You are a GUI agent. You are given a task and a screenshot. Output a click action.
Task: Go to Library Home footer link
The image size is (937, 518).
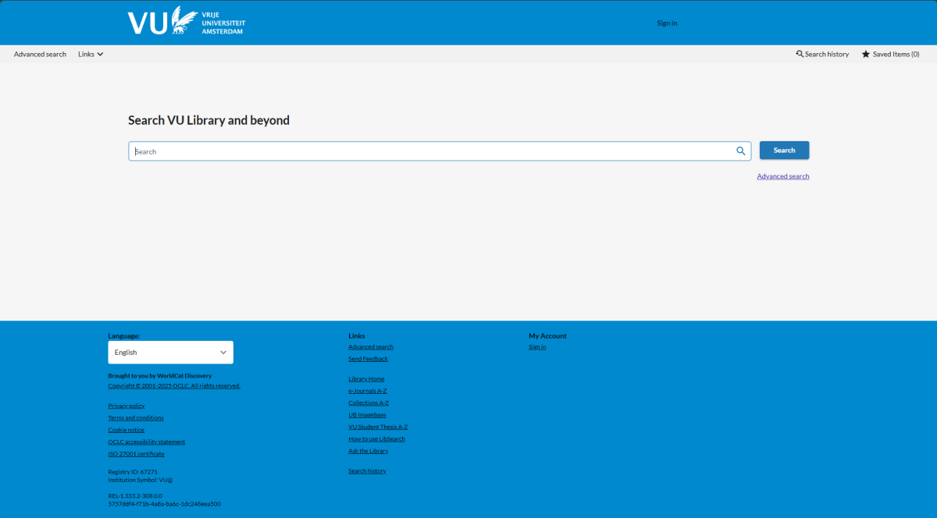coord(366,379)
